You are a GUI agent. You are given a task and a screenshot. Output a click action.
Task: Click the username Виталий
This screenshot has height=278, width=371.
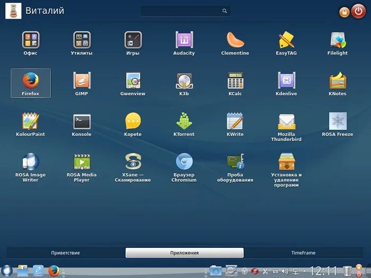(x=45, y=11)
